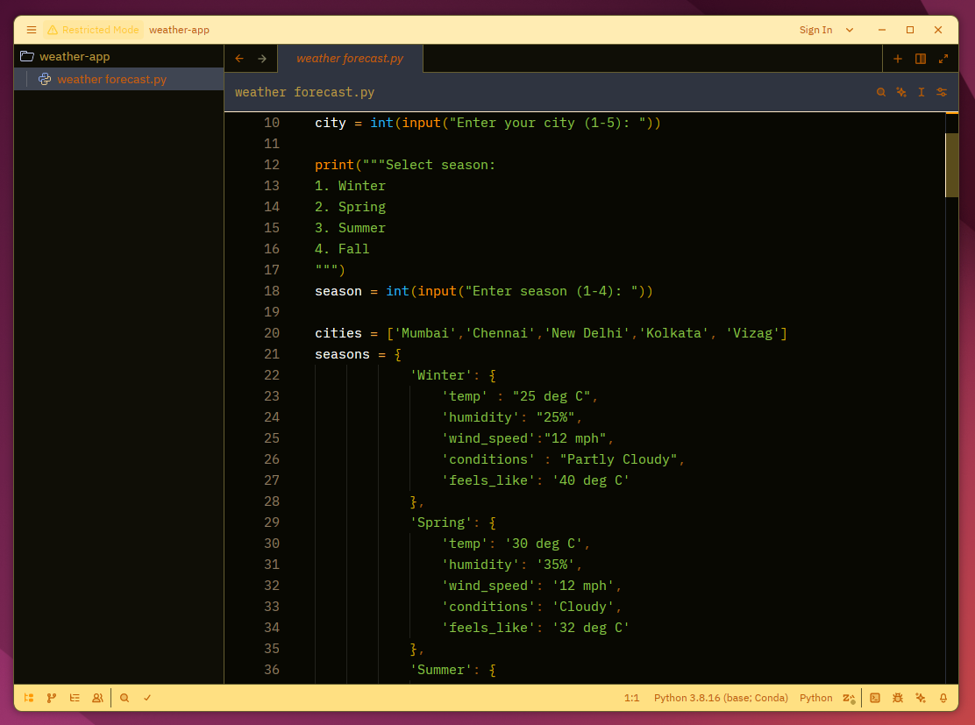975x725 pixels.
Task: Toggle the terminal panel icon
Action: (x=875, y=698)
